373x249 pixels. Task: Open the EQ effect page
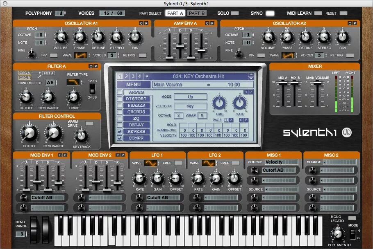pos(136,118)
